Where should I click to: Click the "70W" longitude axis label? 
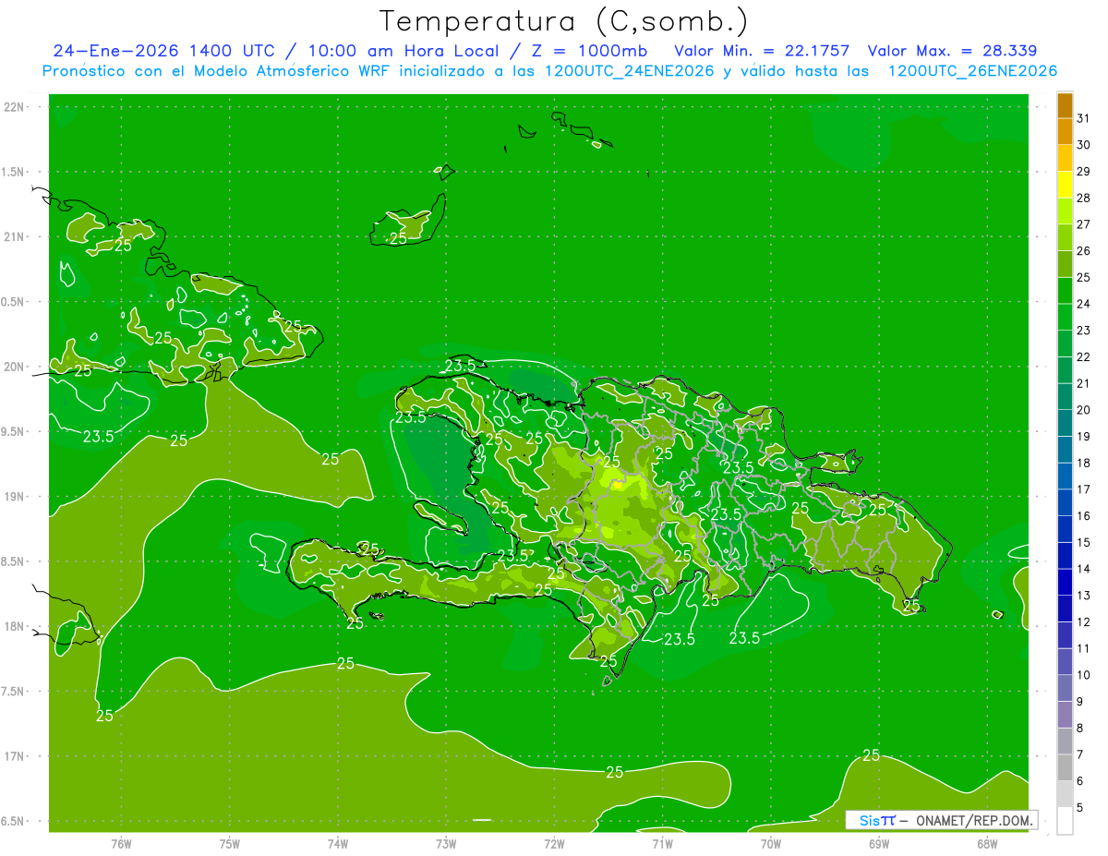(x=771, y=844)
